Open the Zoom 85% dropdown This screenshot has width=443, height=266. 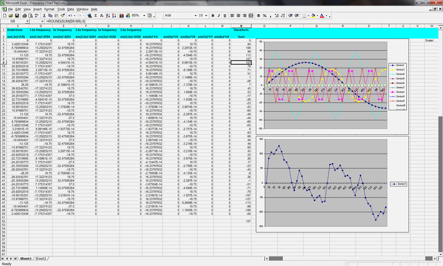(144, 15)
